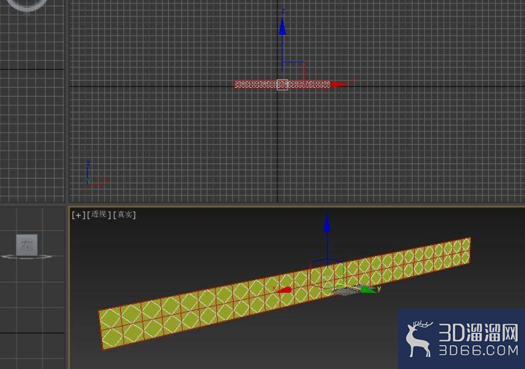Viewport: 525px width, 369px height.
Task: Grab blue Z-axis arrow in perspective viewport
Action: (x=327, y=223)
